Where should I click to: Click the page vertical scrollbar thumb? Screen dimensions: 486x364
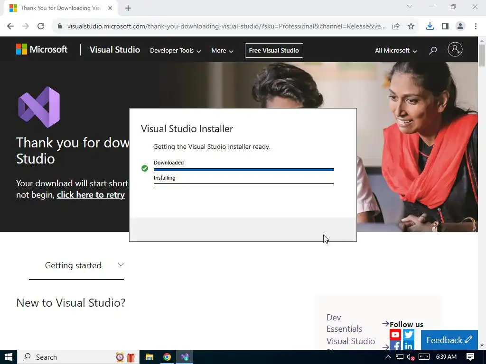482,55
